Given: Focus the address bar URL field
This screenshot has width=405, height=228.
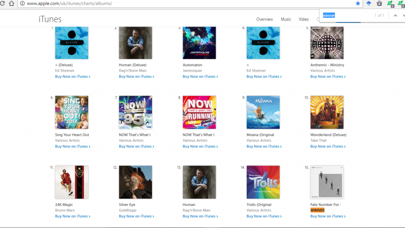Looking at the screenshot, I should 190,3.
